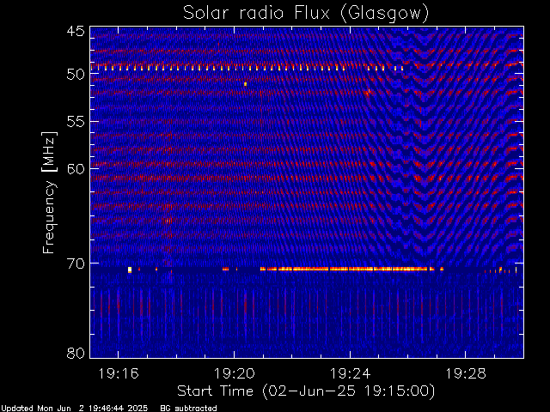Screen dimensions: 550x412
Task: Click the 60 MHz frequency axis label
Action: (76, 168)
